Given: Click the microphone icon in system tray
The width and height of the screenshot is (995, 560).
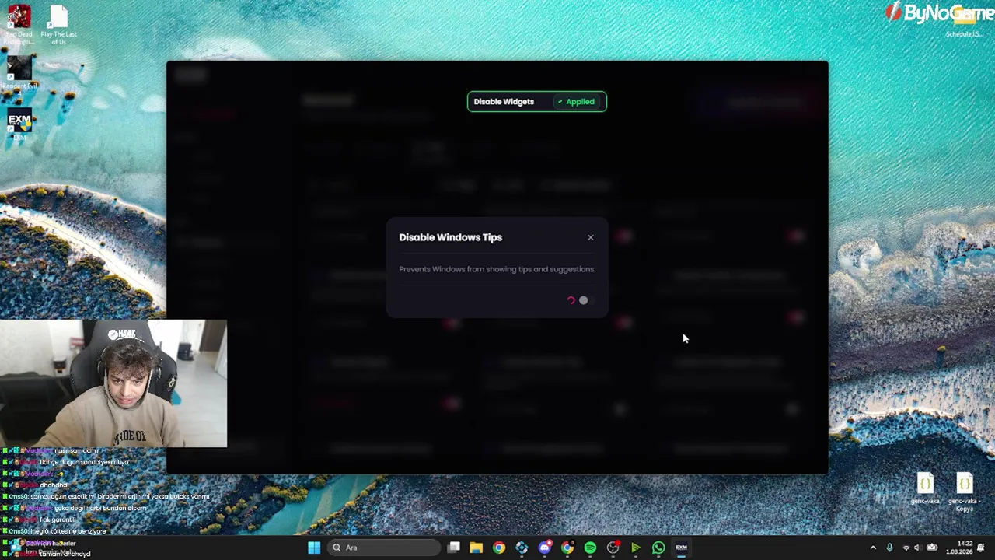Looking at the screenshot, I should (889, 548).
